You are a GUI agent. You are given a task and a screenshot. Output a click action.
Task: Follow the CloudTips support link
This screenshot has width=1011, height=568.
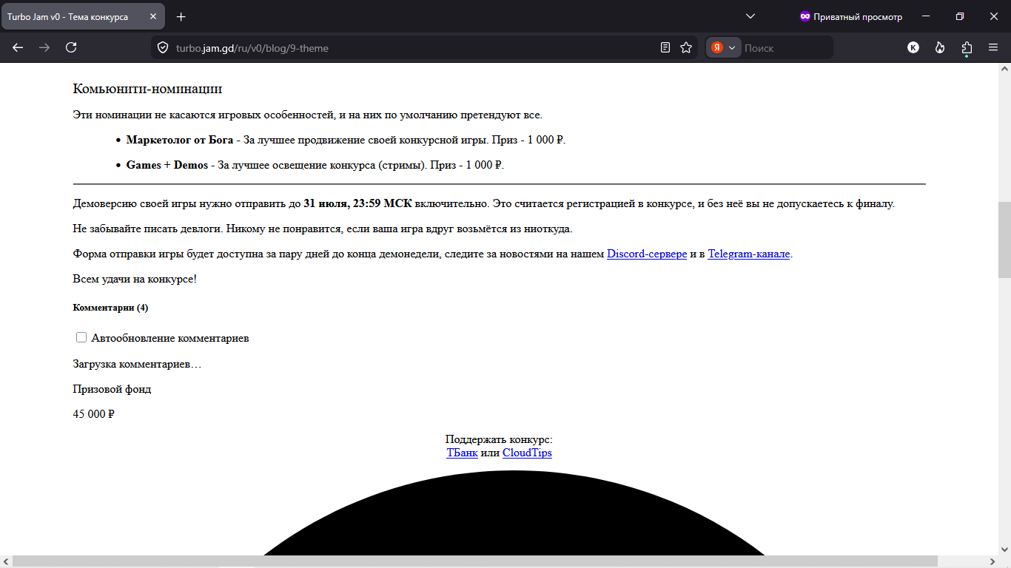pyautogui.click(x=527, y=453)
